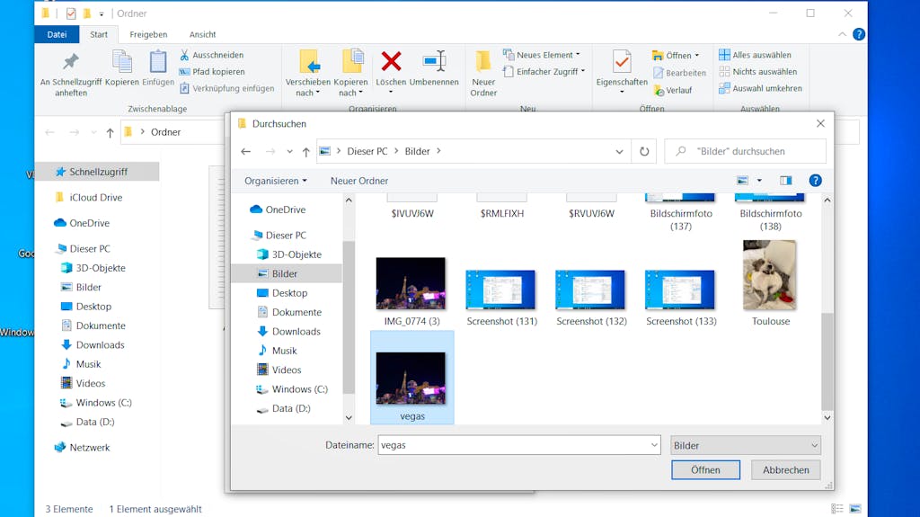Switch to the Freigeben tab

pos(148,35)
